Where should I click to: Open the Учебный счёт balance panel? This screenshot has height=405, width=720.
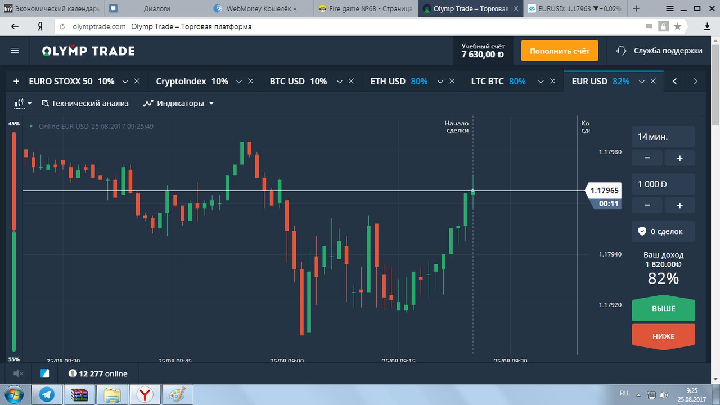tap(483, 51)
